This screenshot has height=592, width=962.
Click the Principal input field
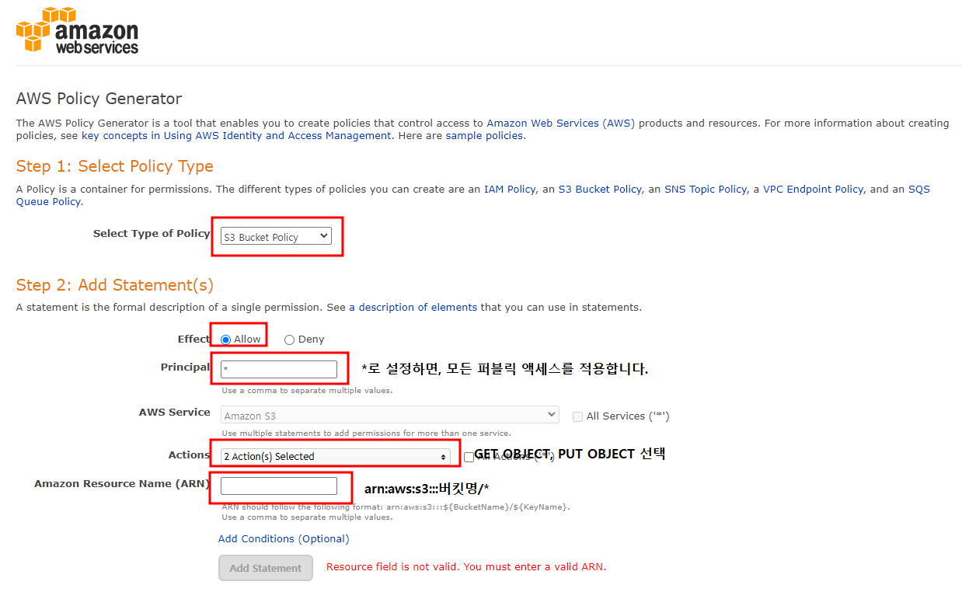(279, 369)
